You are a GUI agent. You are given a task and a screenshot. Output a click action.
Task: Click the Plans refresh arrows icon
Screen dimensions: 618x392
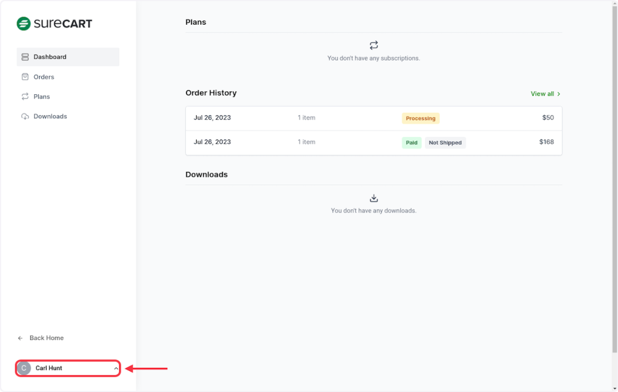[25, 97]
